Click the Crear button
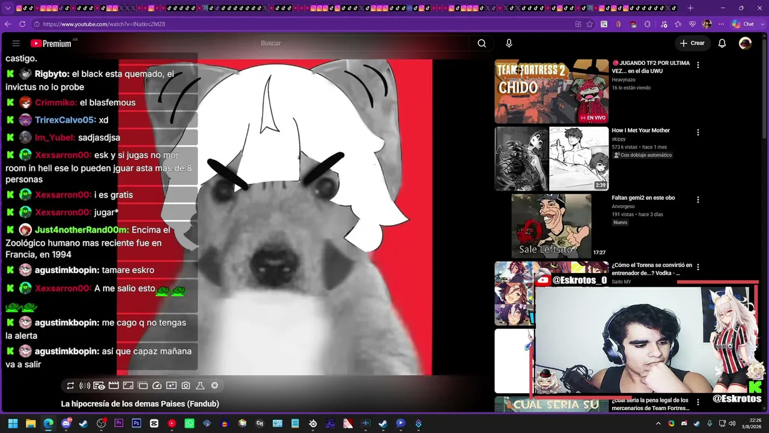The width and height of the screenshot is (769, 433). click(692, 43)
